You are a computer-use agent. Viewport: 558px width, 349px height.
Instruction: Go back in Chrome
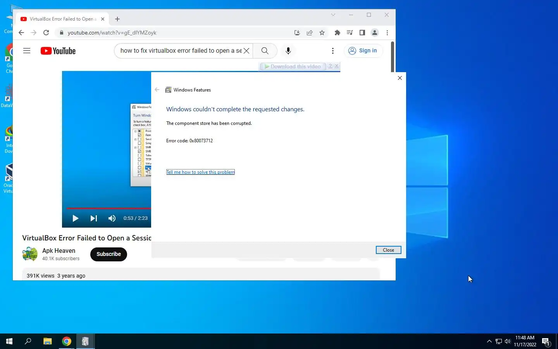point(21,33)
